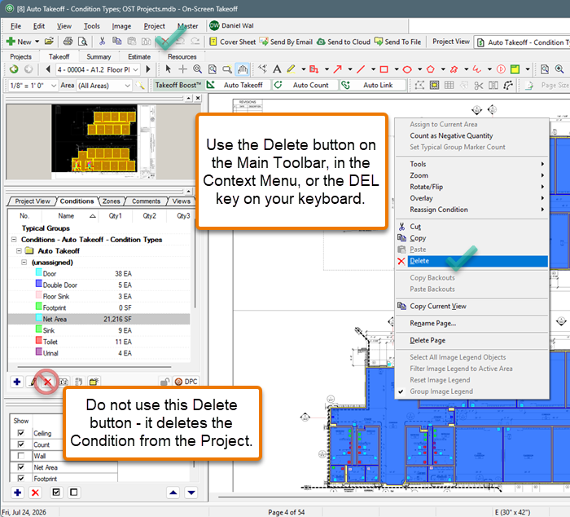
Task: Select the Text annotation tool
Action: (277, 68)
